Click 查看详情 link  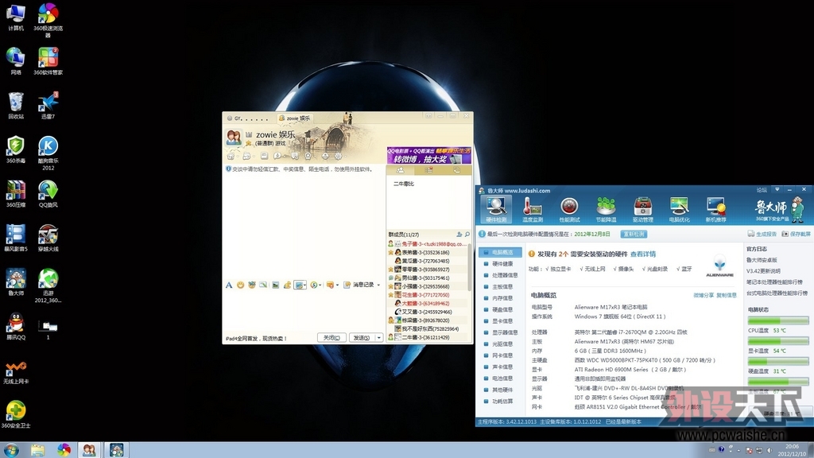642,254
